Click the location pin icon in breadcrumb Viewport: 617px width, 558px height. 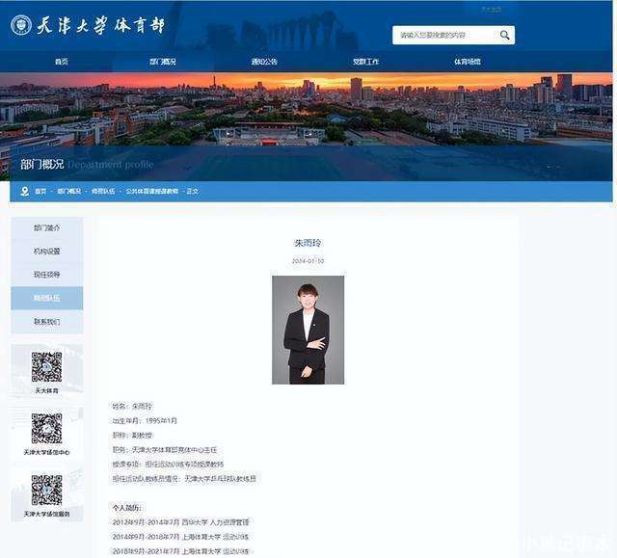(26, 191)
